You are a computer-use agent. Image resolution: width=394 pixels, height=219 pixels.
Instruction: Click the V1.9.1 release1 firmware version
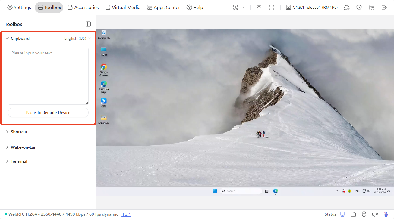[312, 8]
